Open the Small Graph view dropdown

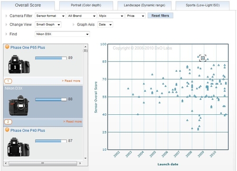48,25
